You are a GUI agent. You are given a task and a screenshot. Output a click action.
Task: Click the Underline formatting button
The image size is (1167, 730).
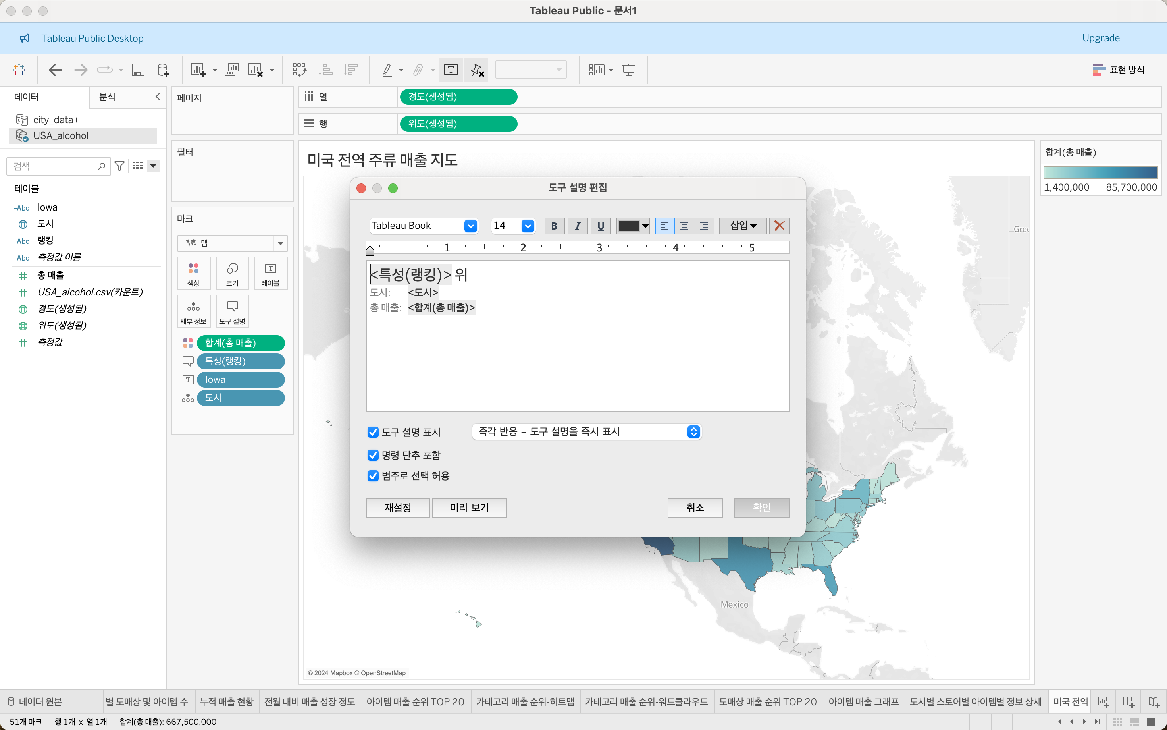click(x=601, y=226)
